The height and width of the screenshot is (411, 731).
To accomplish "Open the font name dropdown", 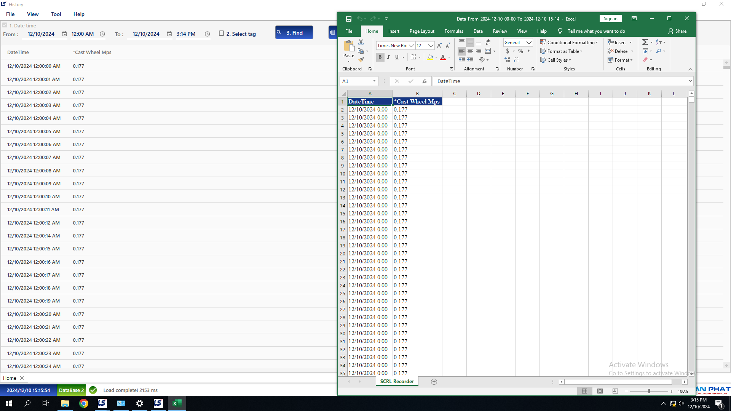I will pos(411,46).
